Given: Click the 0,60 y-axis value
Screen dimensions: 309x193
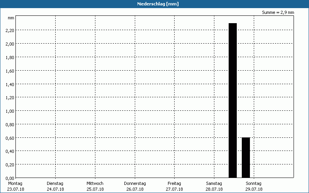Looking at the screenshot, I should pos(10,138).
